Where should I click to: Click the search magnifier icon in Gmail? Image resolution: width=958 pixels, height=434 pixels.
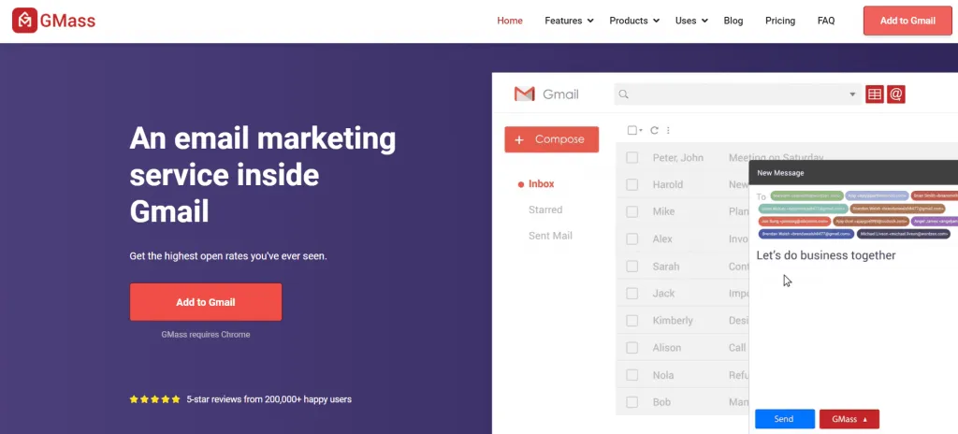pyautogui.click(x=623, y=94)
